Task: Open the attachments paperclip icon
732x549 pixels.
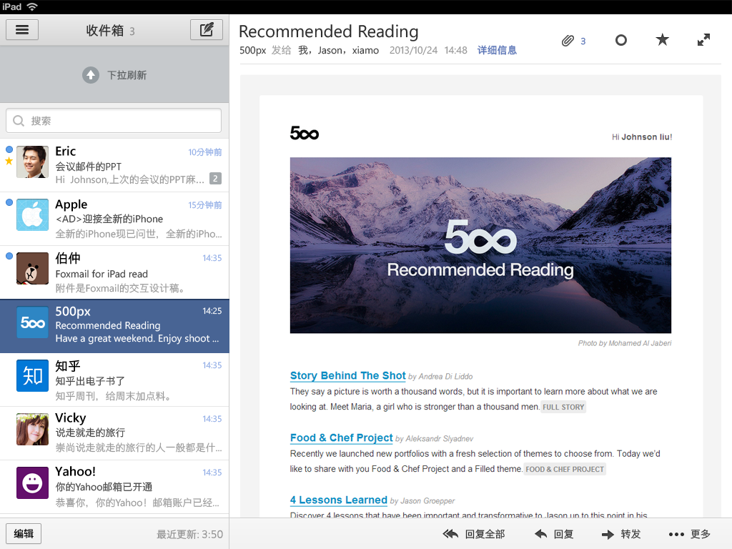Action: pyautogui.click(x=568, y=41)
